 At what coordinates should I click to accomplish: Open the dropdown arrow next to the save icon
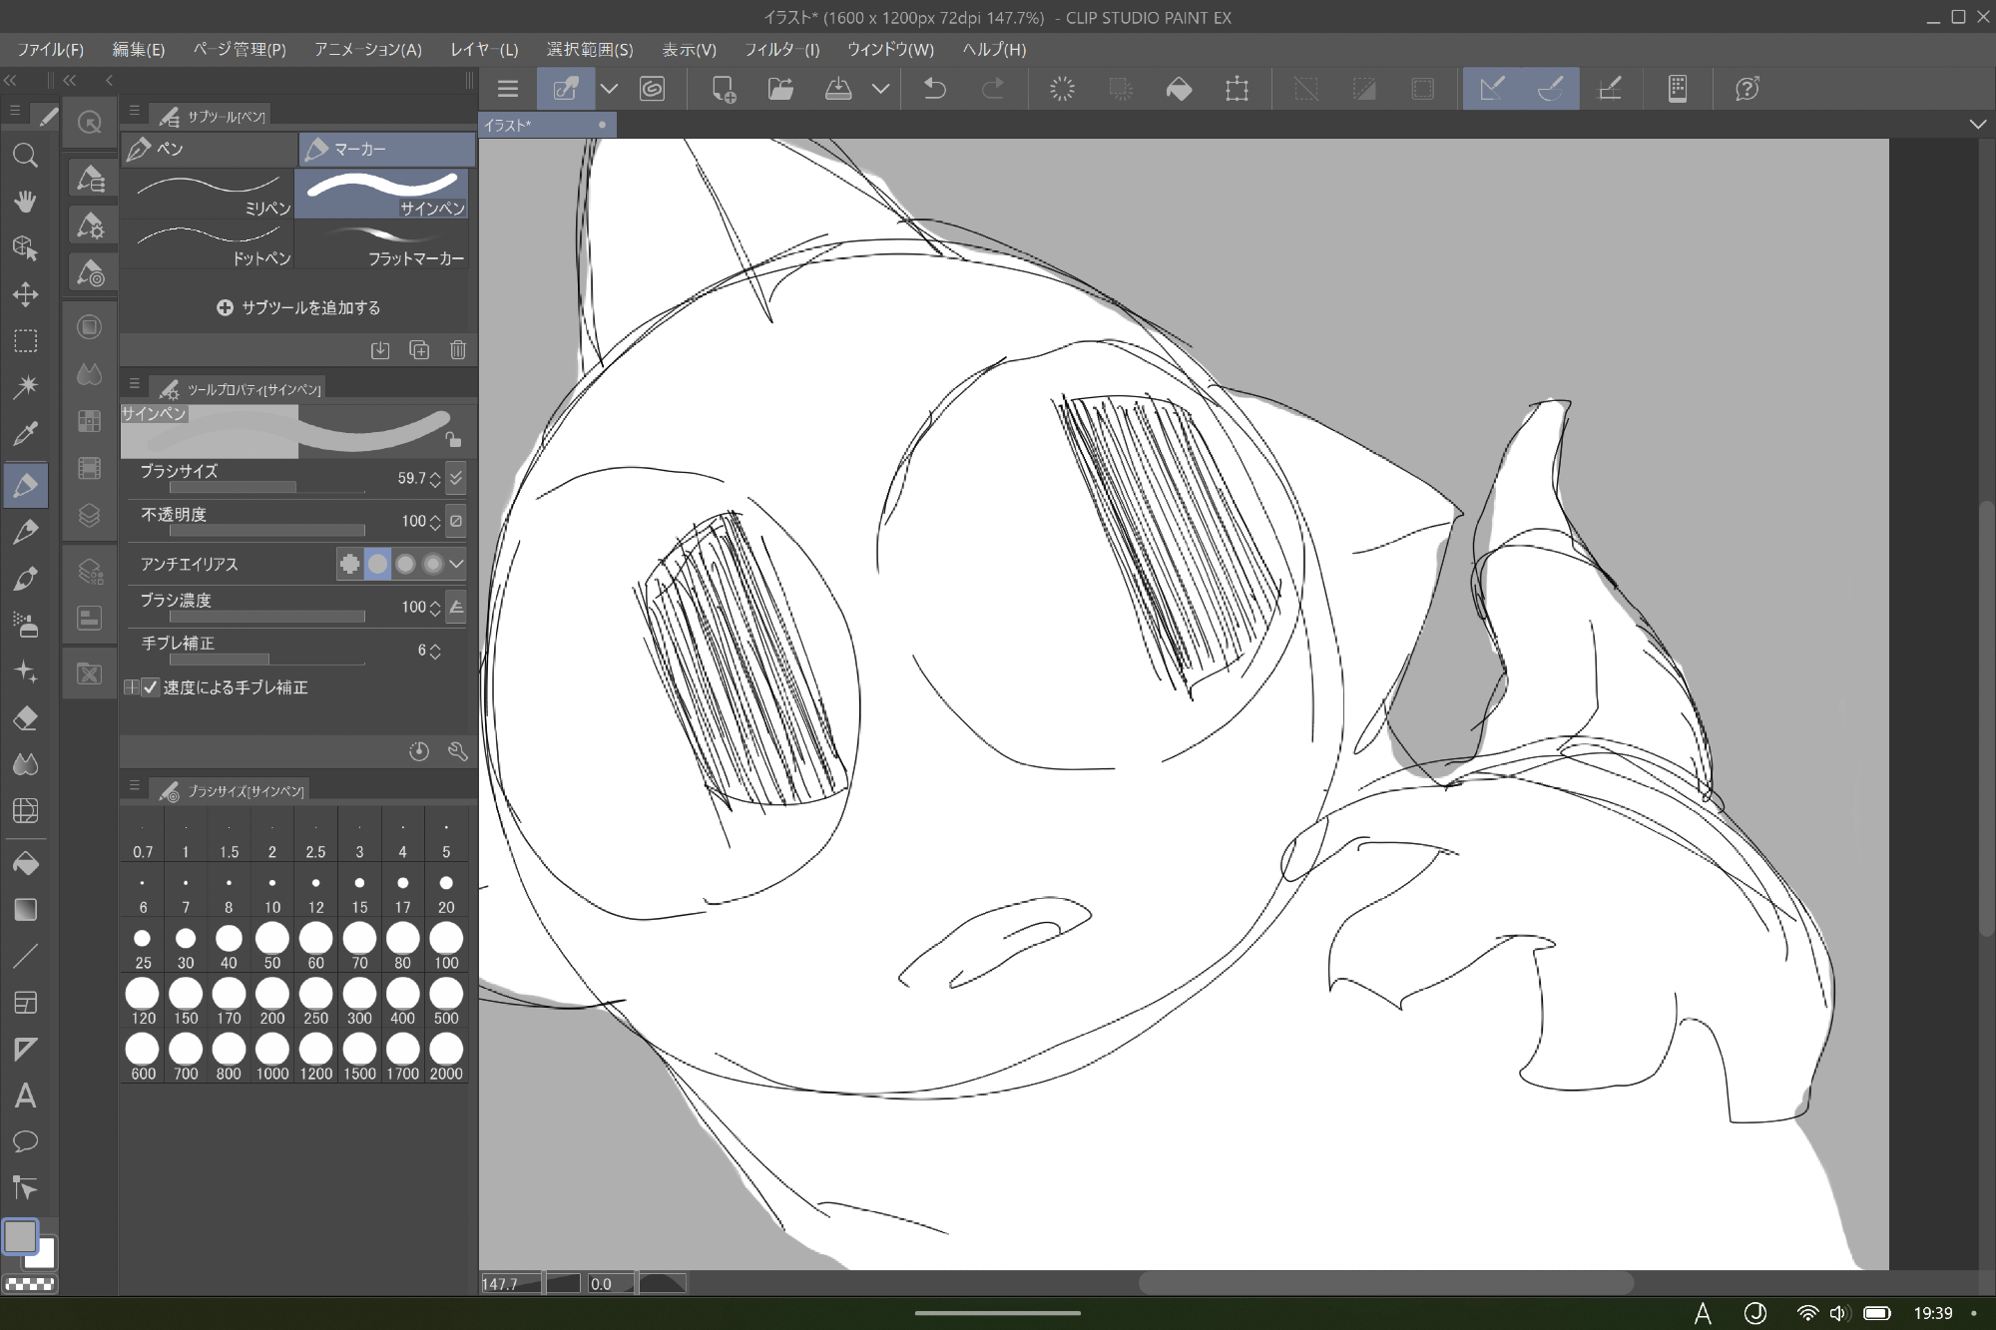880,89
